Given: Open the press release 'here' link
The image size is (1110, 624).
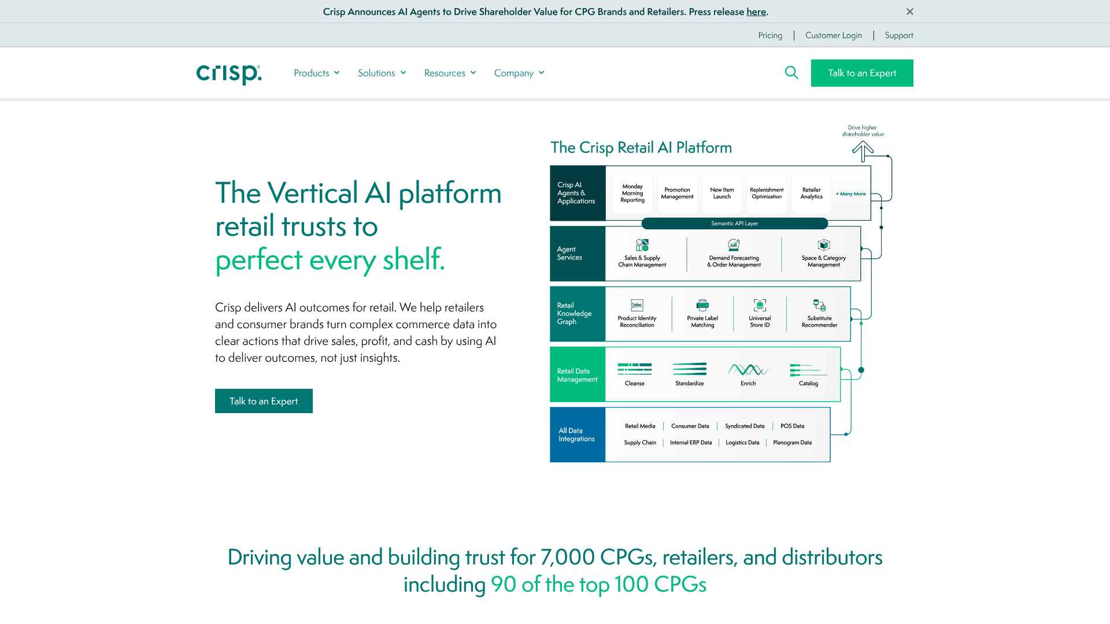Looking at the screenshot, I should pyautogui.click(x=756, y=12).
